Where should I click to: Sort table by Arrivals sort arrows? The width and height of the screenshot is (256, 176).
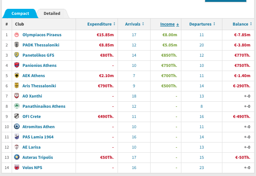(143, 24)
